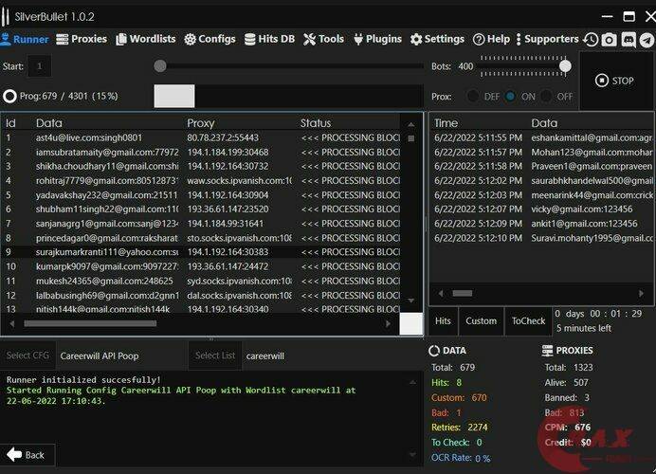Click the Back button

(27, 455)
